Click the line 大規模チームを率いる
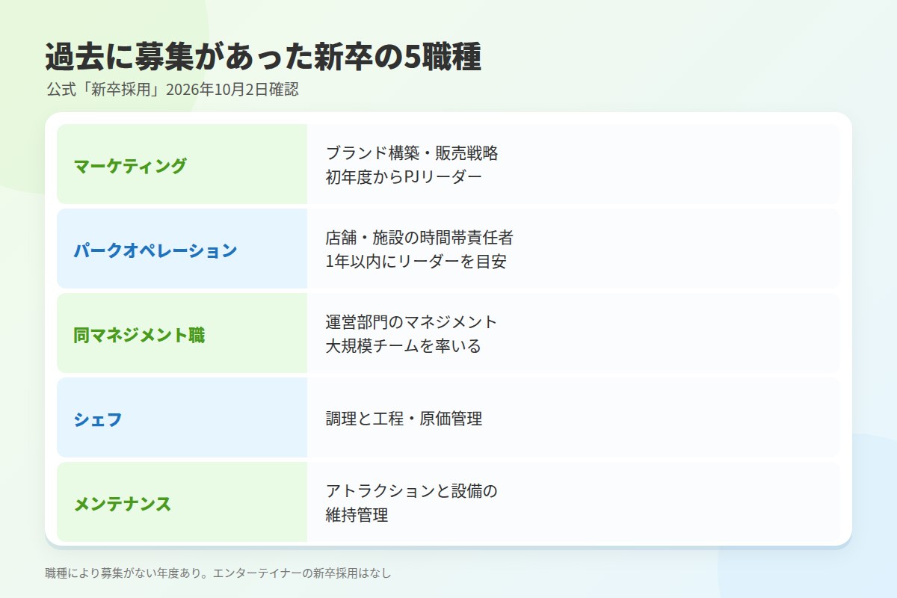 404,346
